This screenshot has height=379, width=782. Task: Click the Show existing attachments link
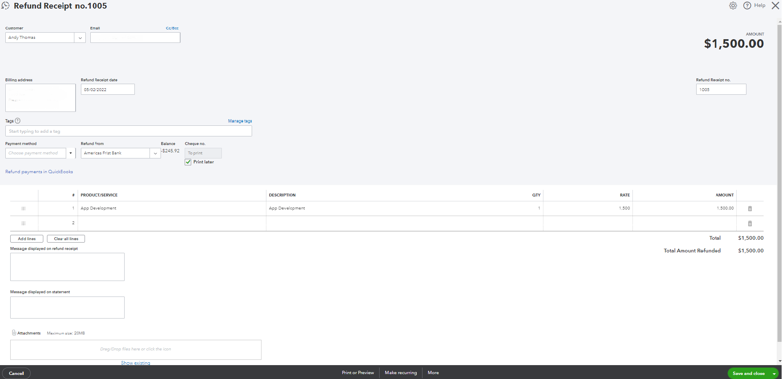click(x=136, y=363)
